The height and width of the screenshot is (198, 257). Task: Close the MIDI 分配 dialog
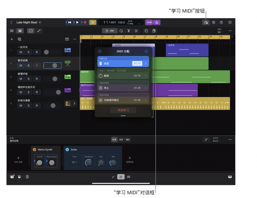click(100, 51)
